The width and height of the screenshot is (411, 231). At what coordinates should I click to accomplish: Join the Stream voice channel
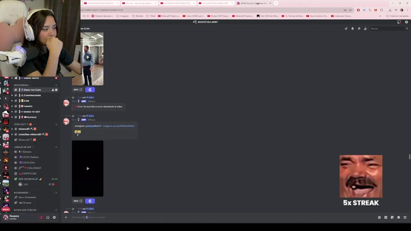point(35,203)
